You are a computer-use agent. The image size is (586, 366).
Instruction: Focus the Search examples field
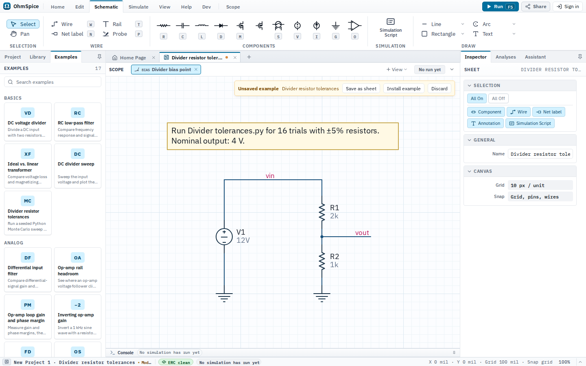(x=52, y=82)
